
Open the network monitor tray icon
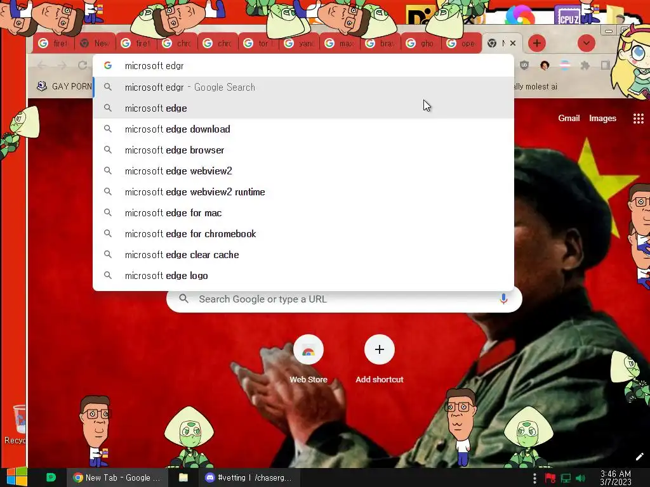tap(566, 478)
